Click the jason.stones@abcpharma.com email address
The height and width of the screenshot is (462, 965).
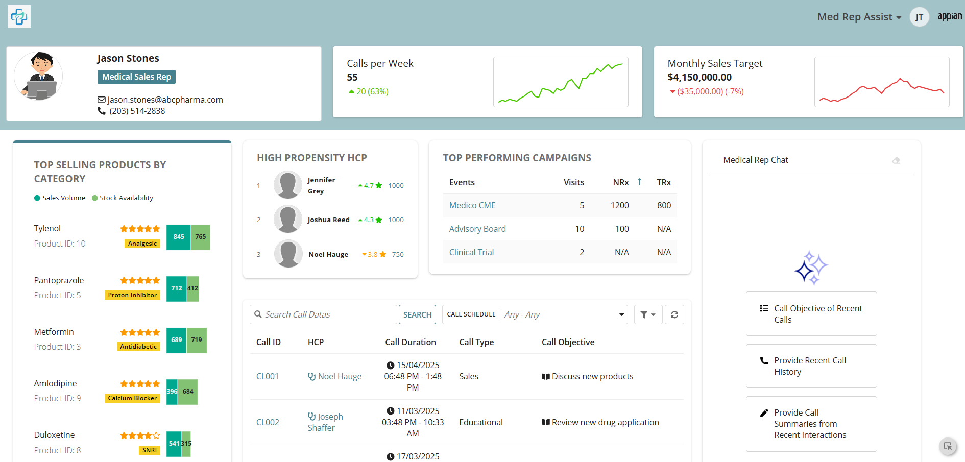(x=165, y=100)
